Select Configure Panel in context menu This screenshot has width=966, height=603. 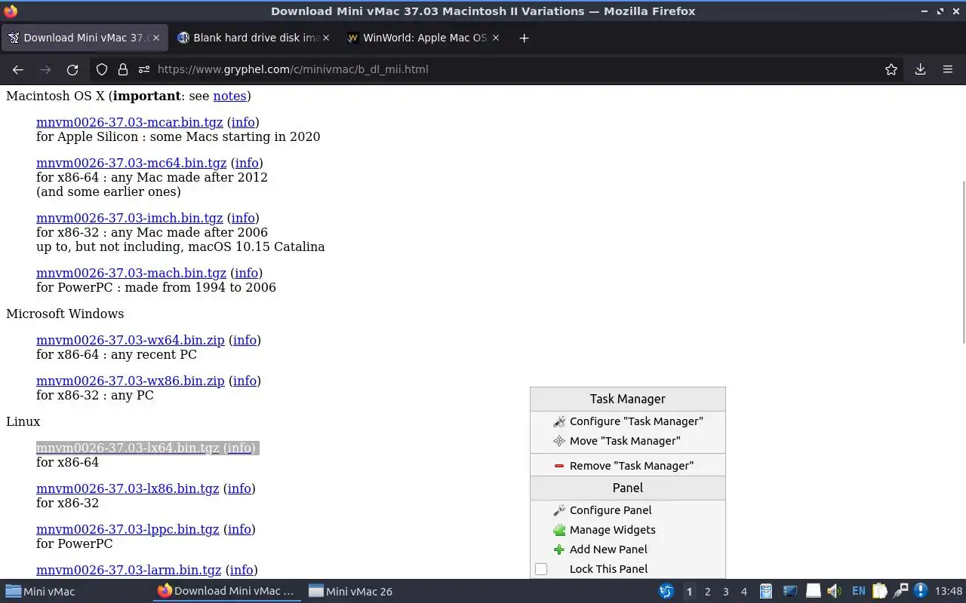628,510
